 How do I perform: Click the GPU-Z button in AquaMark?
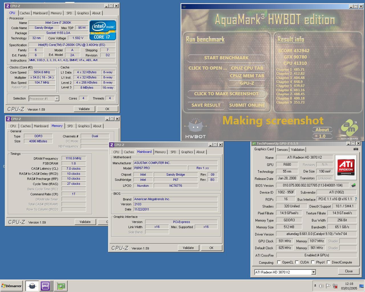pos(247,83)
